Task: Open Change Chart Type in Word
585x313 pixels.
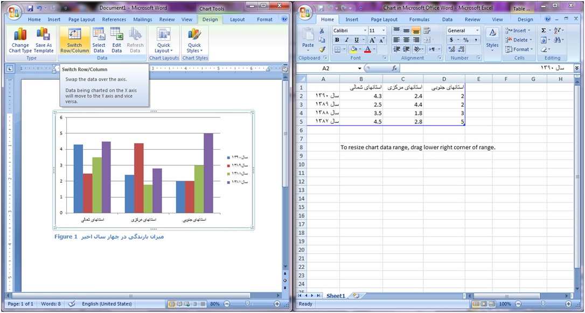Action: tap(20, 40)
